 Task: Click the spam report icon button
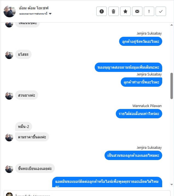click(x=102, y=11)
